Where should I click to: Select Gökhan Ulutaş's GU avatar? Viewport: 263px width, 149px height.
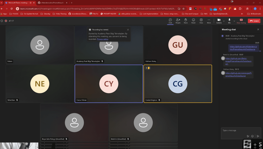tap(178, 45)
